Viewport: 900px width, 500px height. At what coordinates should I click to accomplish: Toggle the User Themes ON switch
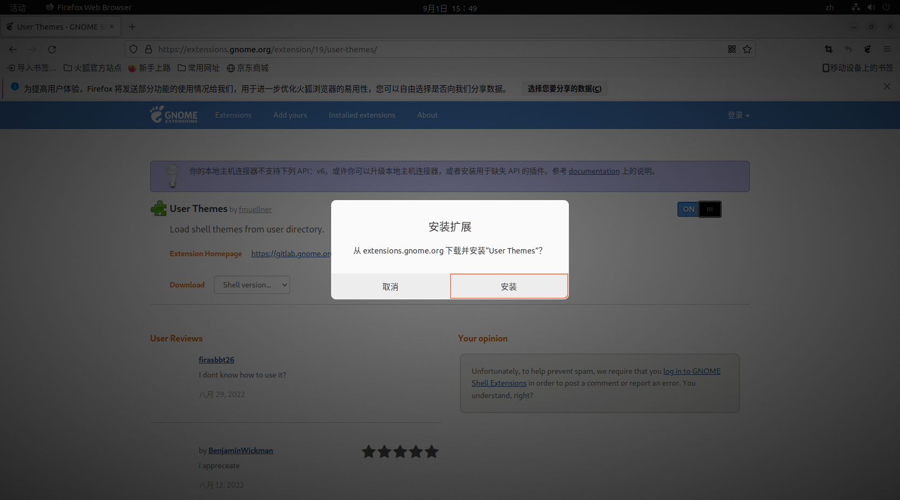coord(699,209)
